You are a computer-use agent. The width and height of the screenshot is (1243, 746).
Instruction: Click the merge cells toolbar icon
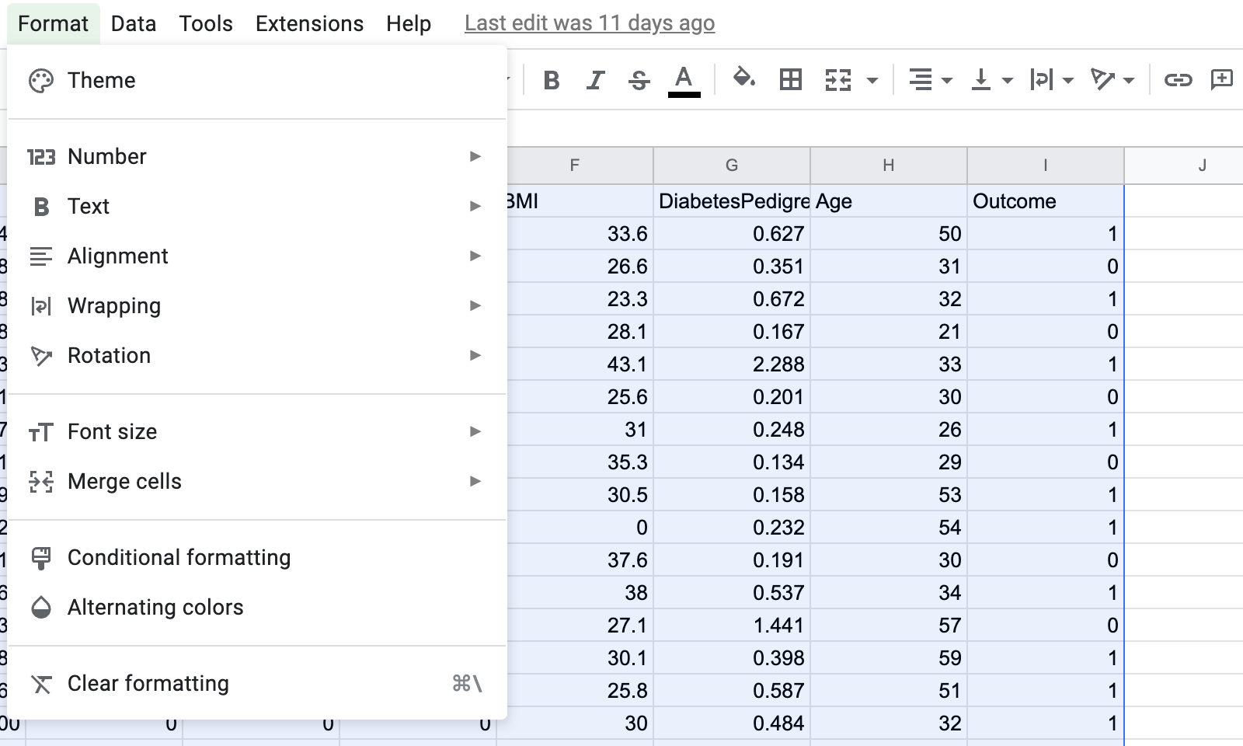pos(838,80)
